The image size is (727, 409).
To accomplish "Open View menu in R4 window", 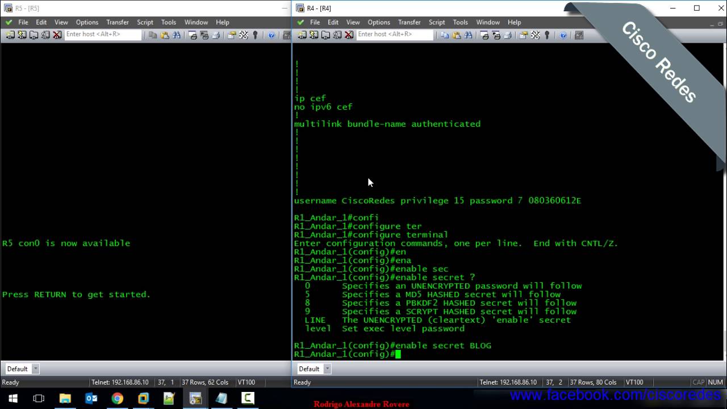I will click(353, 22).
